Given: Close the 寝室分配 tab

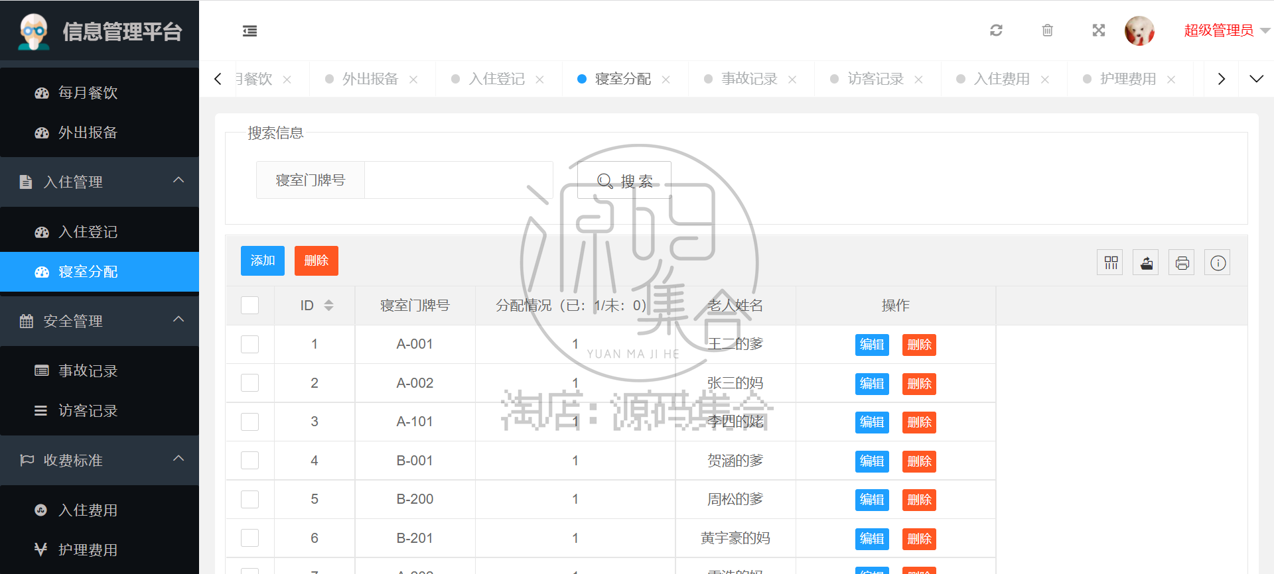Looking at the screenshot, I should (x=666, y=80).
